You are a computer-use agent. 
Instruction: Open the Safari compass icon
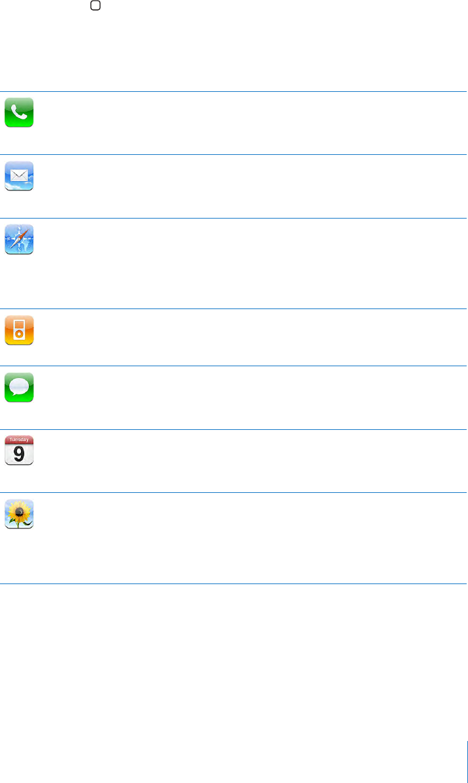(x=19, y=239)
